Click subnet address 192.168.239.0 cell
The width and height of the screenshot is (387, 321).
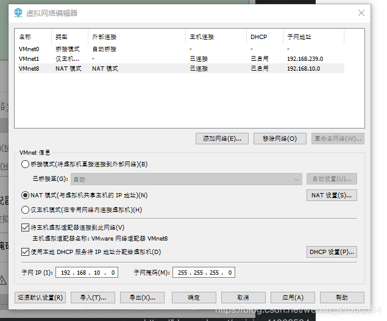pos(305,58)
